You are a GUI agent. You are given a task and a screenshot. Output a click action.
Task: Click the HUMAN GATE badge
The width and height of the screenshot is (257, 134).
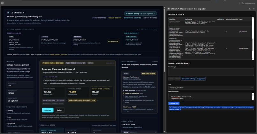click(113, 41)
